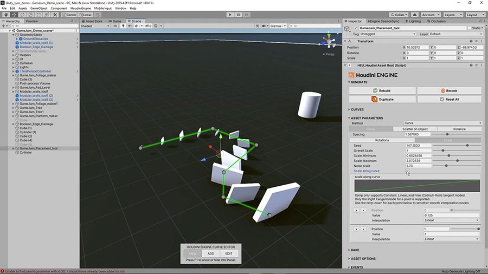The height and width of the screenshot is (274, 488).
Task: Select ADD mode in Houdini curve editor
Action: [x=211, y=253]
